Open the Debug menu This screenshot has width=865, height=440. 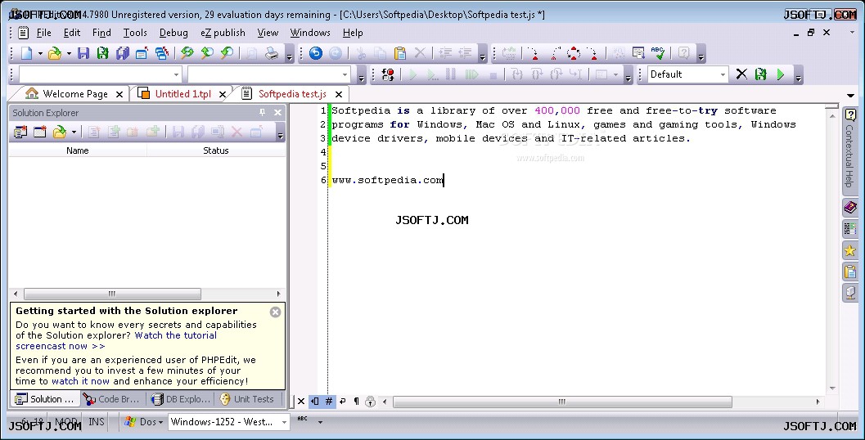[x=173, y=33]
